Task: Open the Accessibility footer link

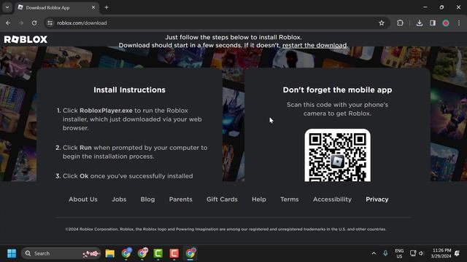Action: coord(332,199)
